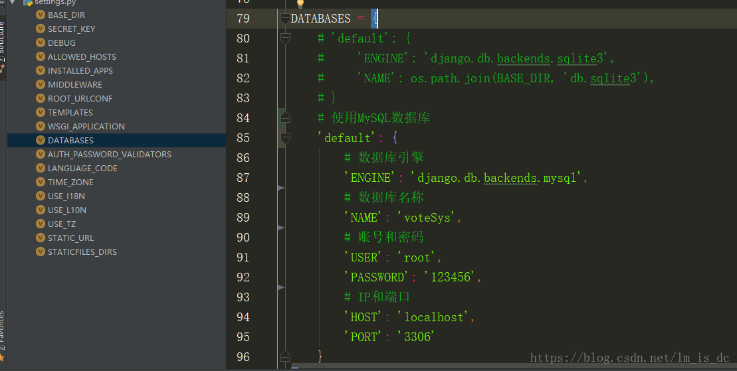Click line number 87 in gutter
Screen dimensions: 737x371
243,177
